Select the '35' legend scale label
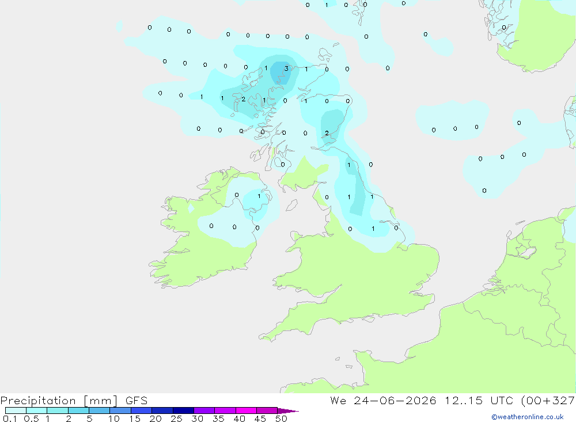 coord(218,419)
